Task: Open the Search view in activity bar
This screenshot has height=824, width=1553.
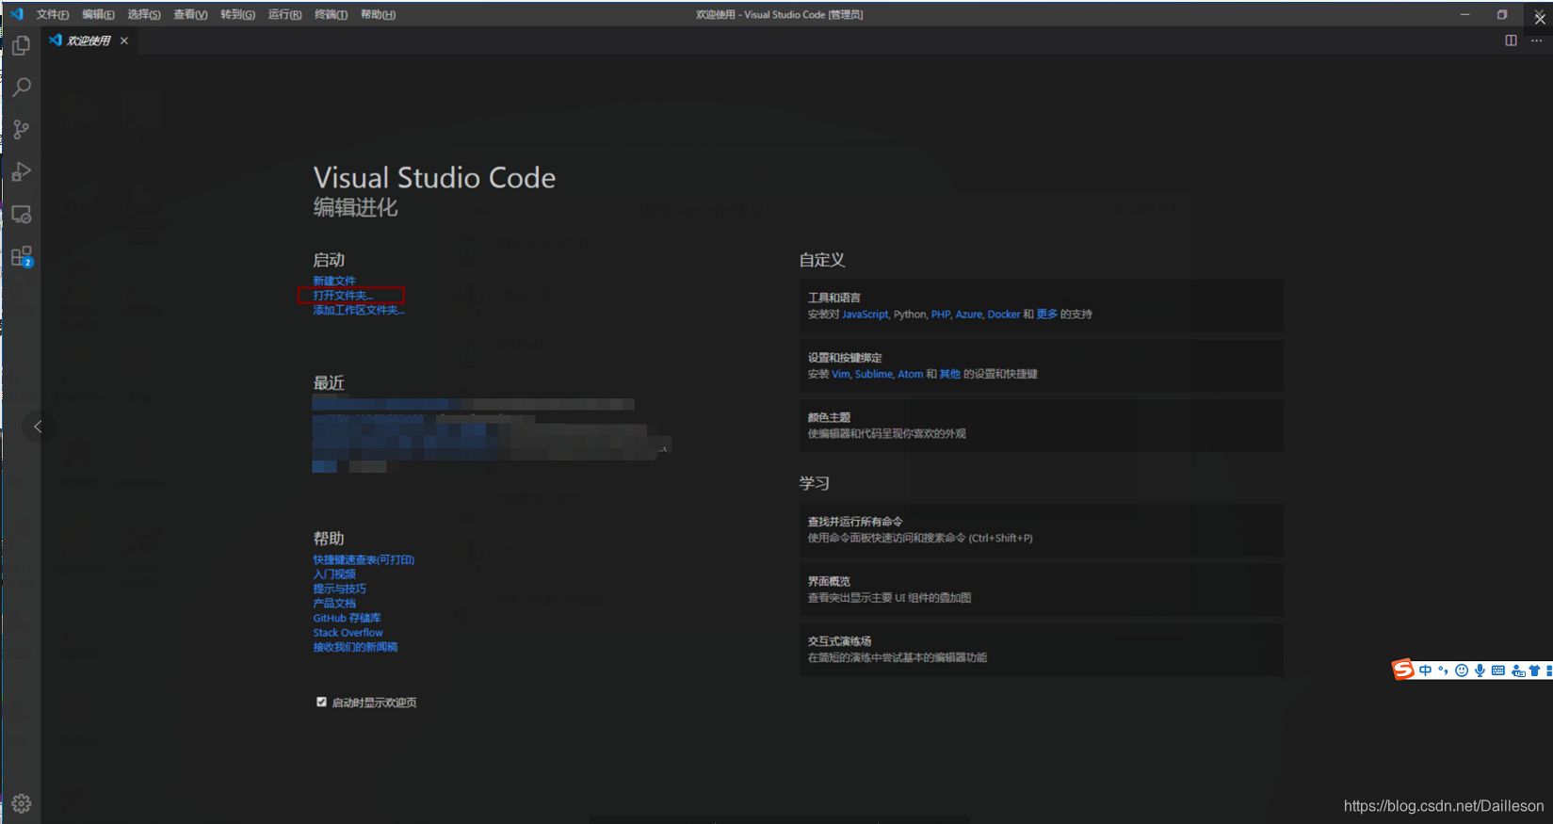Action: click(x=21, y=88)
